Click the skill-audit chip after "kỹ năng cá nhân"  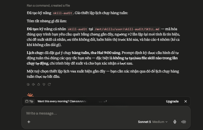[x=77, y=29]
